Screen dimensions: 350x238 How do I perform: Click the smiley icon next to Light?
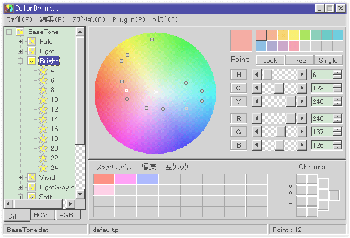pyautogui.click(x=32, y=51)
